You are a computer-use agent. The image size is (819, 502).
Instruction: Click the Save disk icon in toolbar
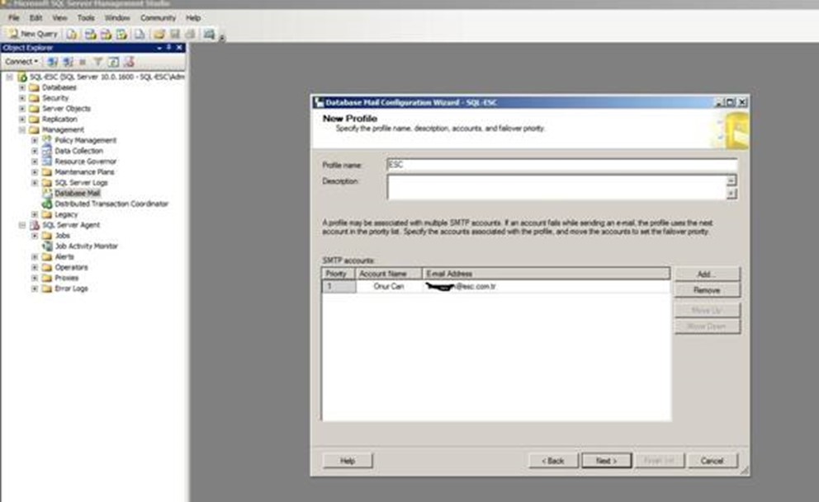click(x=175, y=35)
